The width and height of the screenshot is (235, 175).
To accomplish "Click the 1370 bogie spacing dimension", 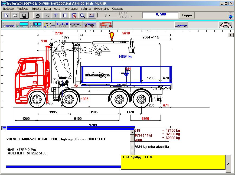I will coord(130,112).
